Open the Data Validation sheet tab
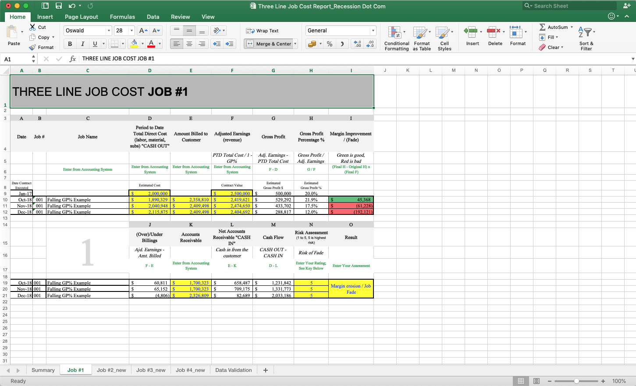The height and width of the screenshot is (386, 636). coord(234,370)
